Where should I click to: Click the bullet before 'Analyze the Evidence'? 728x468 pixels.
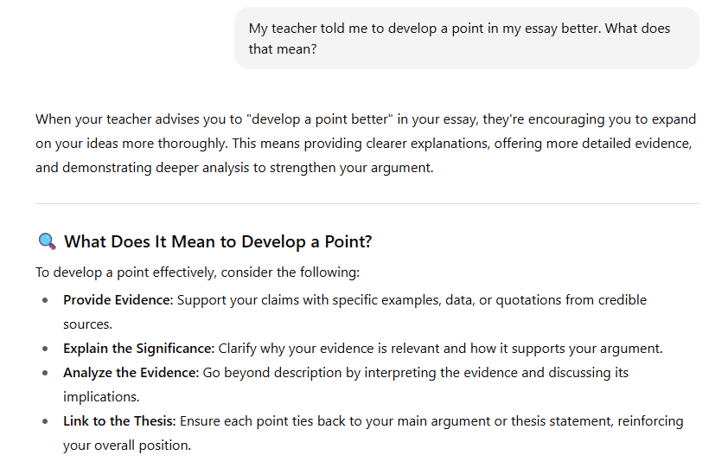click(x=45, y=373)
